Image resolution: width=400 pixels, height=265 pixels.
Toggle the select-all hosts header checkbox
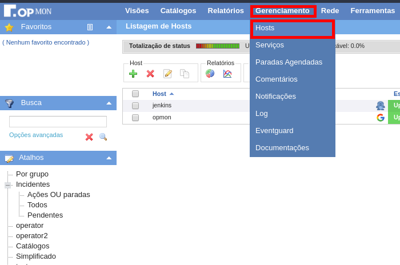(x=135, y=94)
